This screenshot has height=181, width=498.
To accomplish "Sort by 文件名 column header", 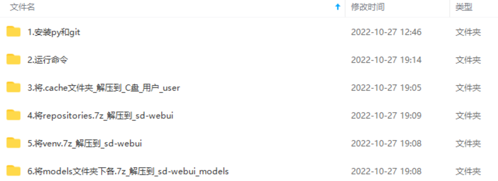I will click(22, 7).
